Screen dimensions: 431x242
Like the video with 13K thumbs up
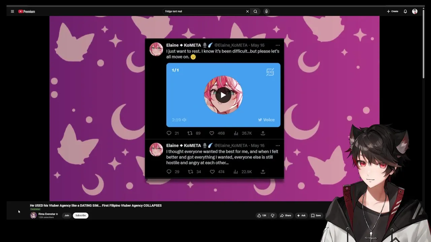[x=262, y=215]
